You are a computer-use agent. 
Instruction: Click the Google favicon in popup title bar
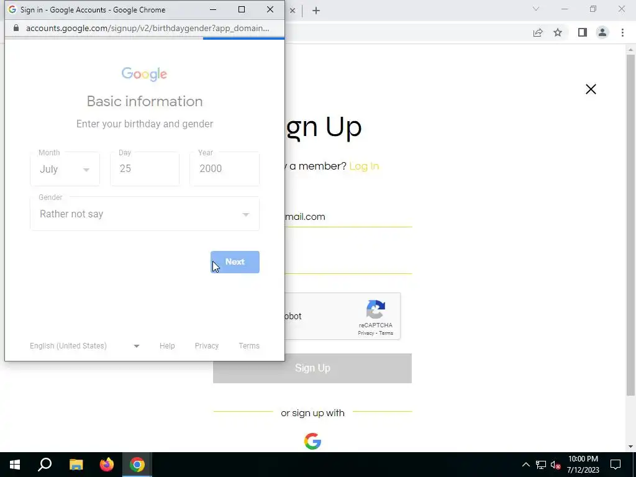[12, 9]
